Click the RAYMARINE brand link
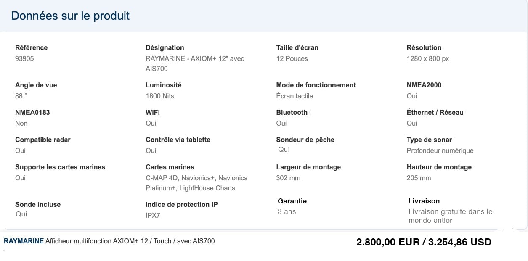The height and width of the screenshot is (261, 528). pyautogui.click(x=24, y=241)
